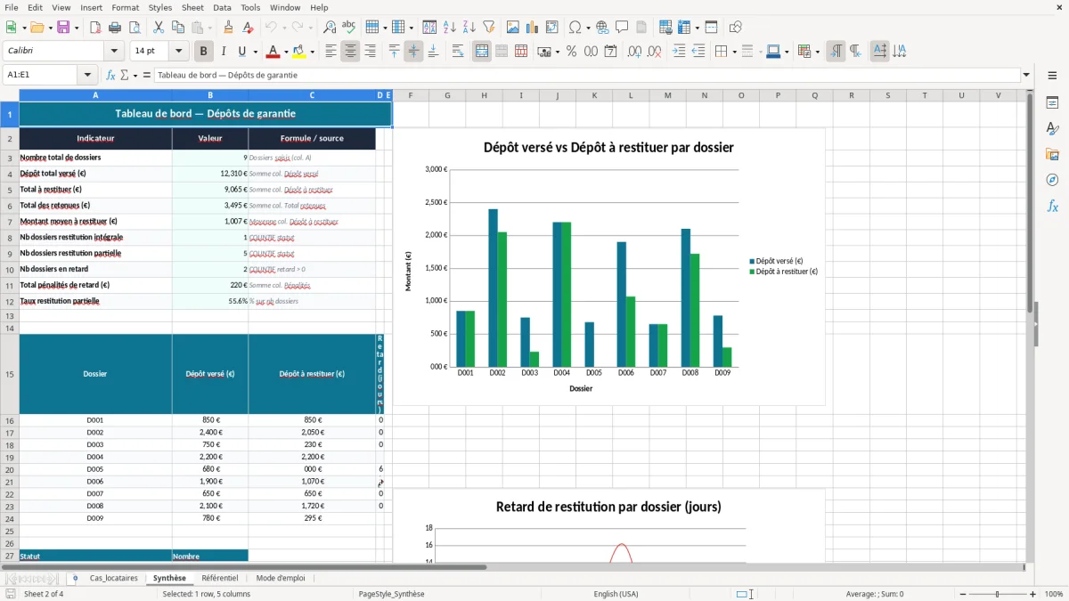Open the sidebar Navigator compass icon
The image size is (1069, 601).
(x=1052, y=180)
